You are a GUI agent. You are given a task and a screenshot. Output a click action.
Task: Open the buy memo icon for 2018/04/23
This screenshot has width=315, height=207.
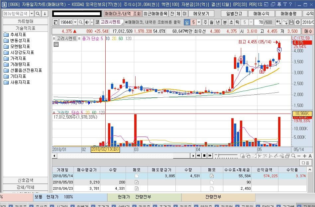tap(137, 188)
